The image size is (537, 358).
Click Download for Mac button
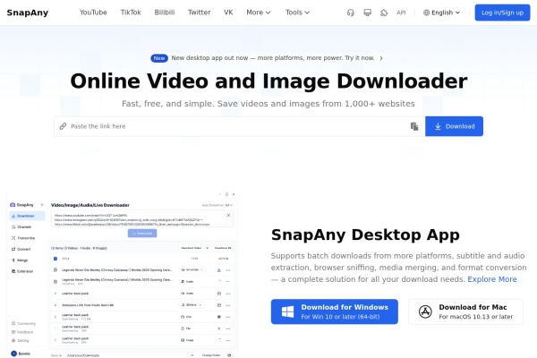point(465,311)
